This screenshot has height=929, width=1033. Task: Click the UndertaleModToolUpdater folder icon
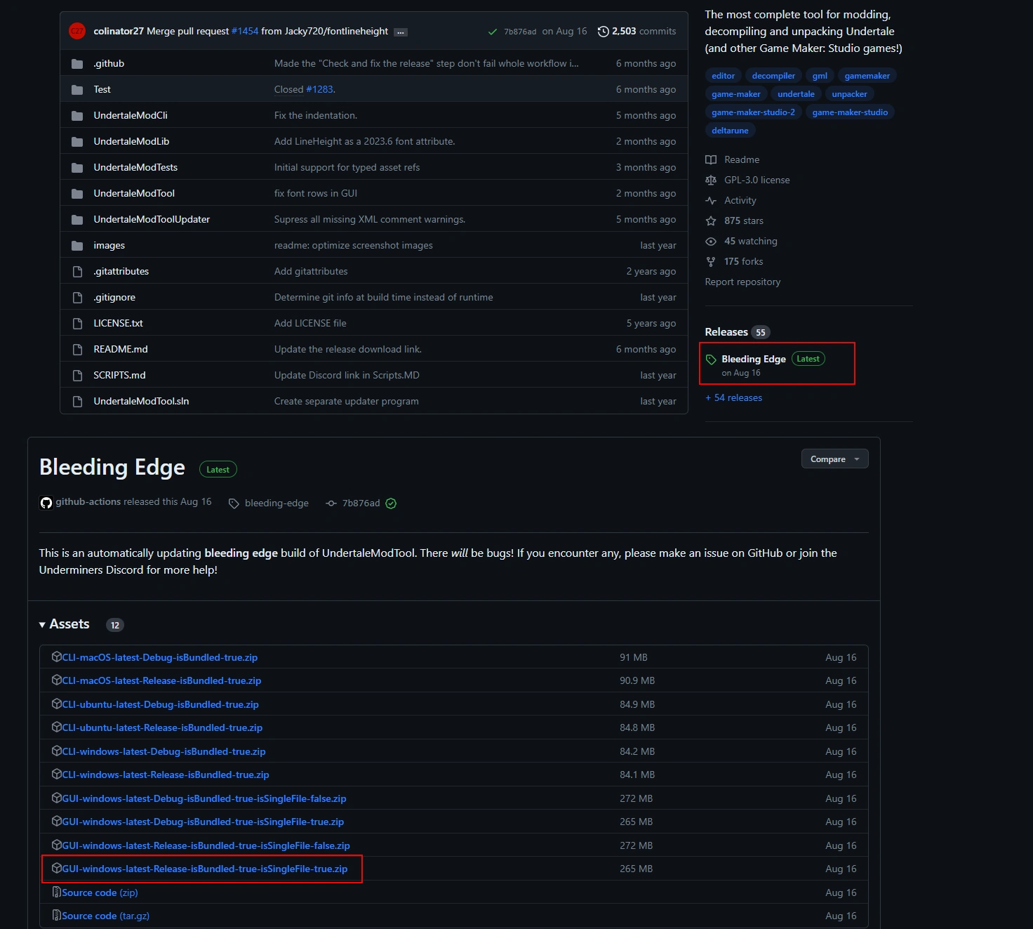click(x=77, y=220)
